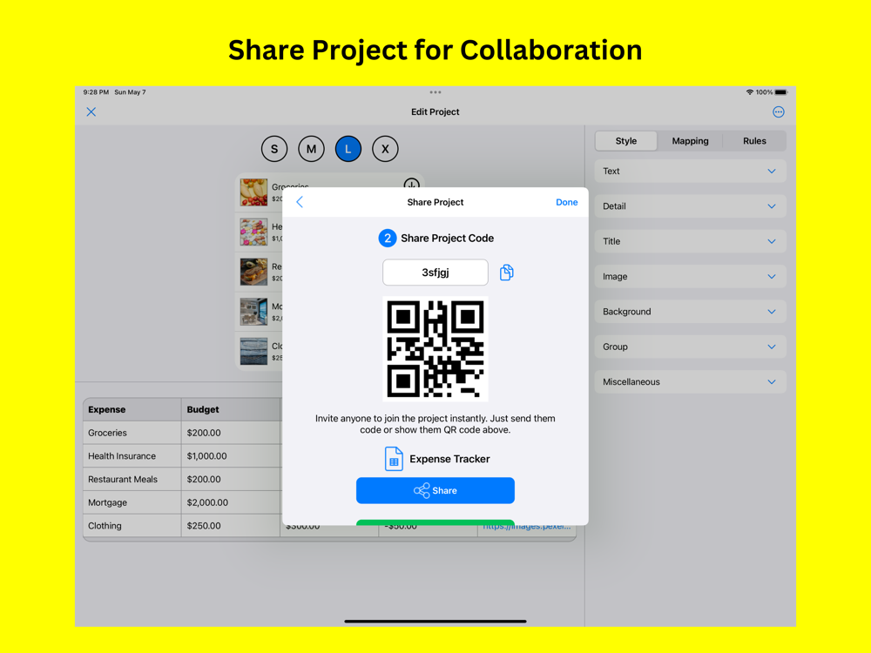The width and height of the screenshot is (871, 653).
Task: Tap the battery status icon
Action: pyautogui.click(x=781, y=92)
